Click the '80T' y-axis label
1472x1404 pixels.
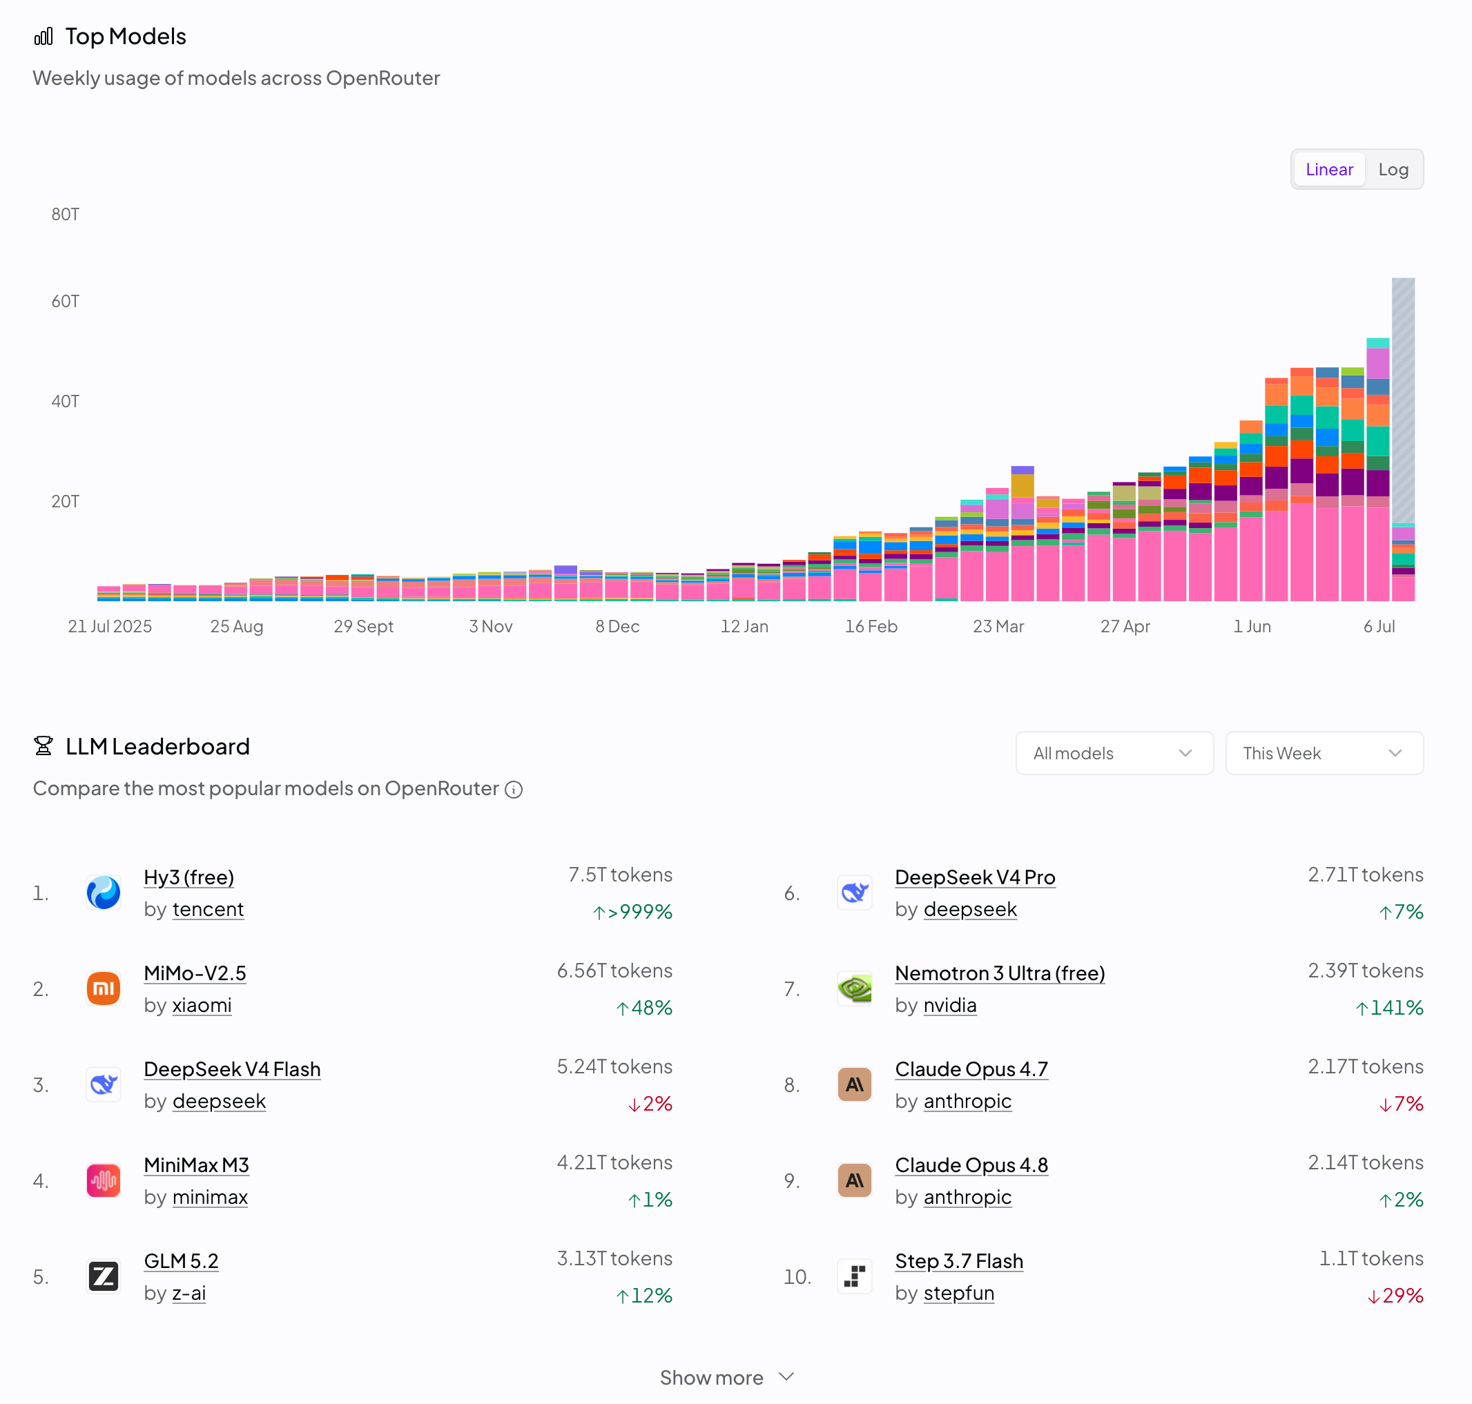65,214
